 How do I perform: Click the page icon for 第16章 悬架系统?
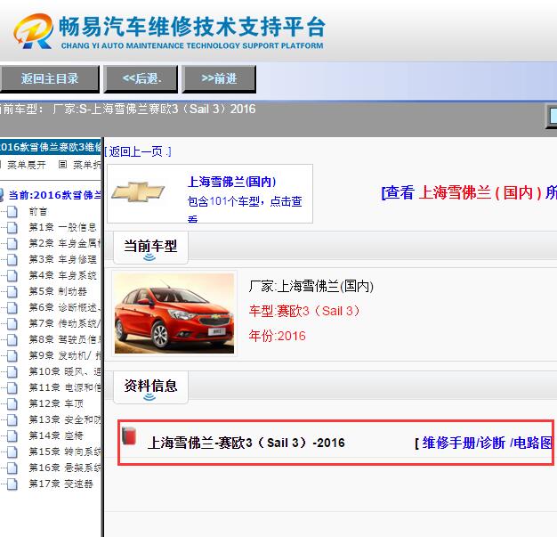[x=12, y=468]
